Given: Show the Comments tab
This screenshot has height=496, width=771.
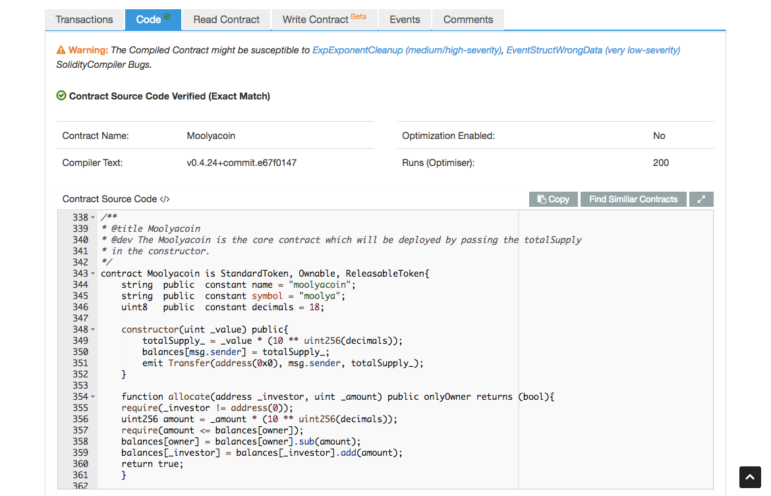Looking at the screenshot, I should pos(468,20).
